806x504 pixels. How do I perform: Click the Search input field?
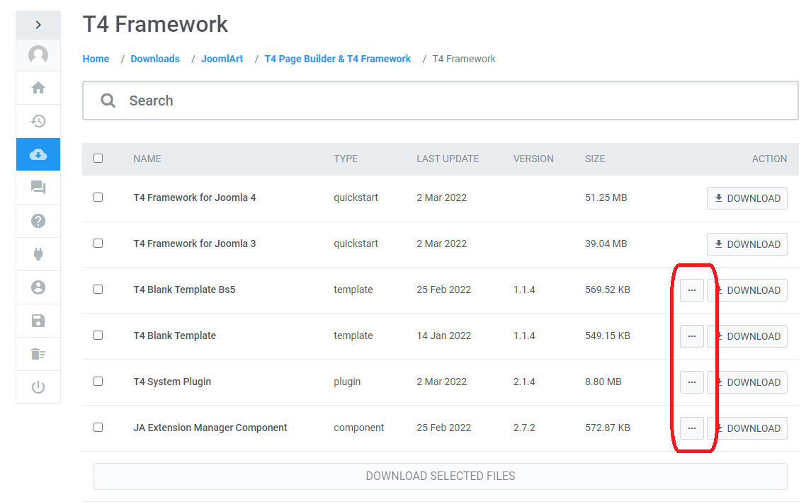[x=453, y=101]
